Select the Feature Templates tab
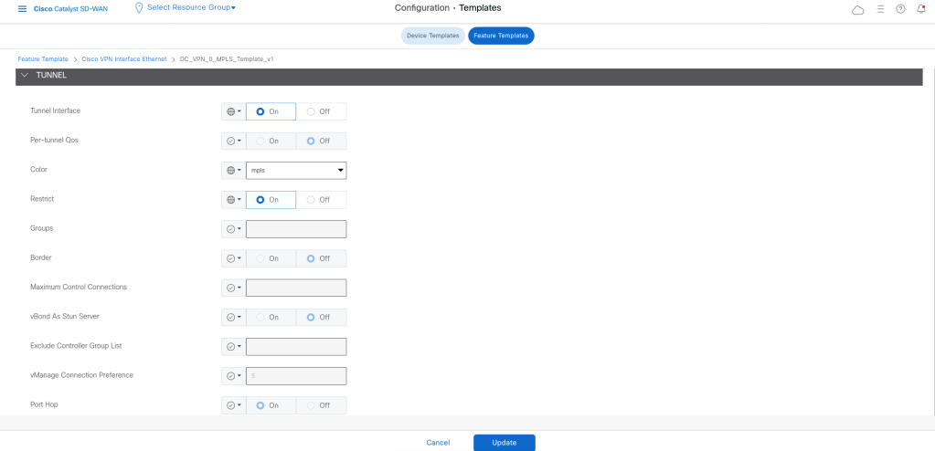 [x=501, y=36]
